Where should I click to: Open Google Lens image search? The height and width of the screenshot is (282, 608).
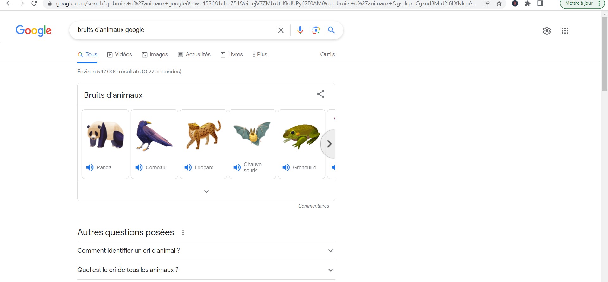tap(316, 30)
